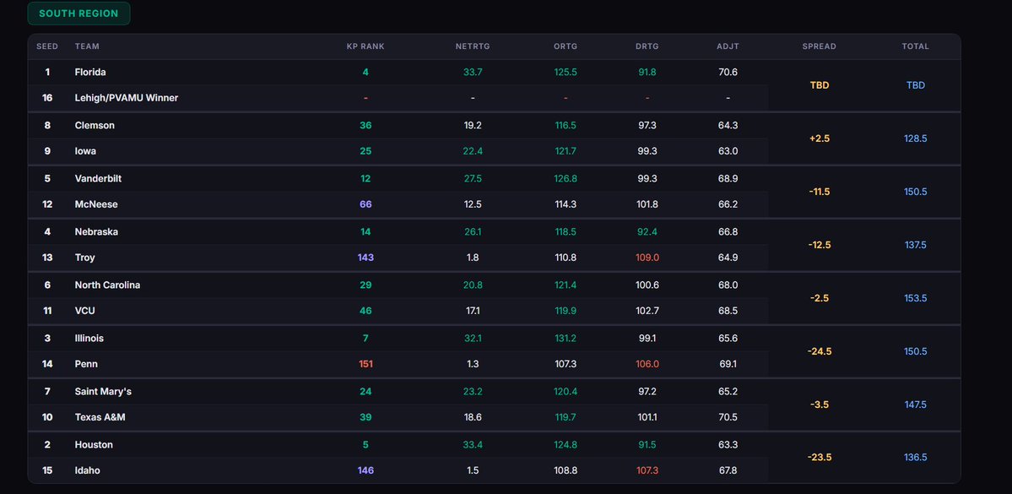1012x494 pixels.
Task: Click the -12.5 spread for Nebraska-Troy
Action: coord(820,245)
